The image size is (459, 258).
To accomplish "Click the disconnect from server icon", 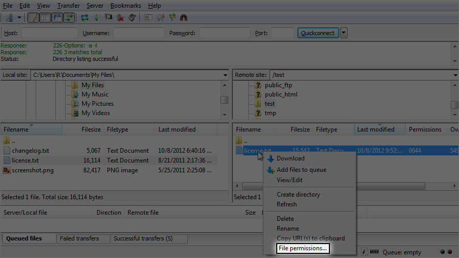I will [120, 18].
